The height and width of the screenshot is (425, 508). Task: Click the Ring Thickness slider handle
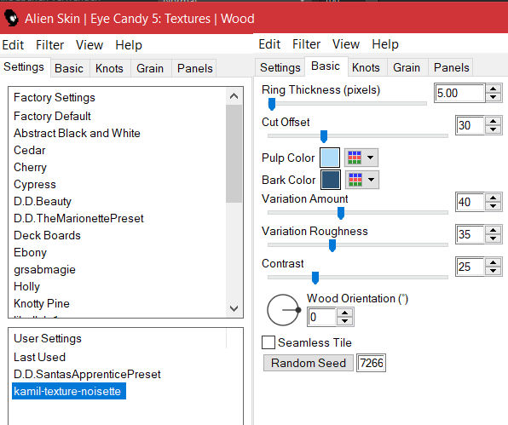pos(272,104)
